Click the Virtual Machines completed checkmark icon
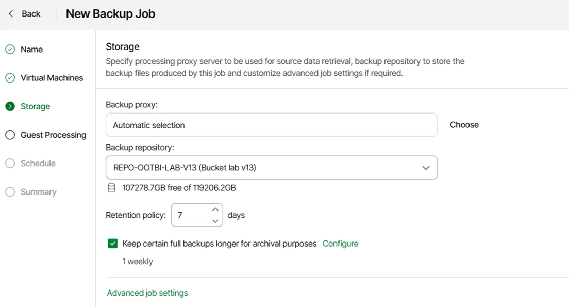The width and height of the screenshot is (569, 307). point(10,78)
